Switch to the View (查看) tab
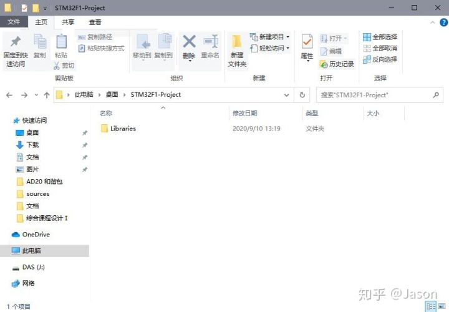 95,22
